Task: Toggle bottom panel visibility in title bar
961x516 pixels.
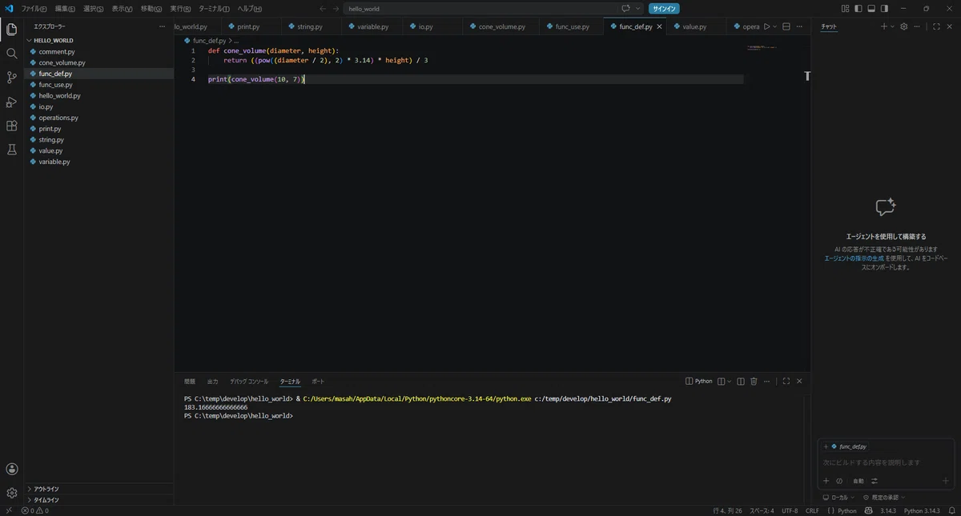Action: tap(871, 8)
